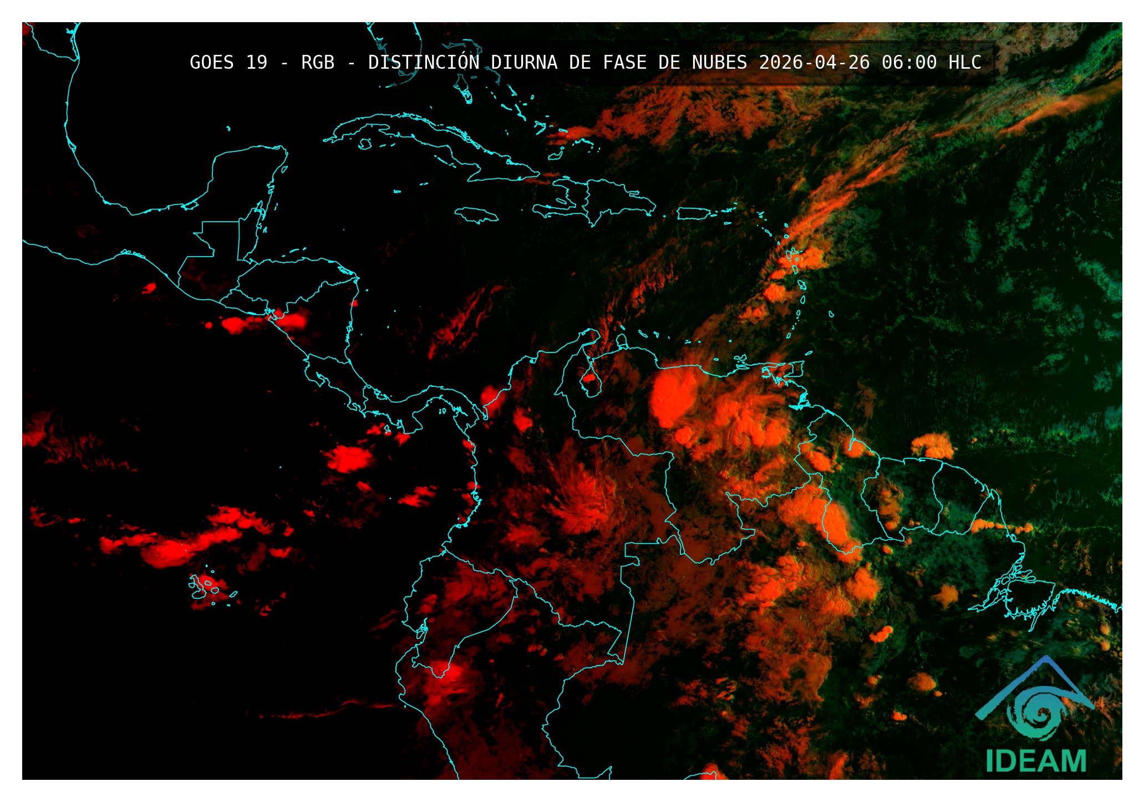Click the word DISTINCIÓN in the title

[424, 63]
